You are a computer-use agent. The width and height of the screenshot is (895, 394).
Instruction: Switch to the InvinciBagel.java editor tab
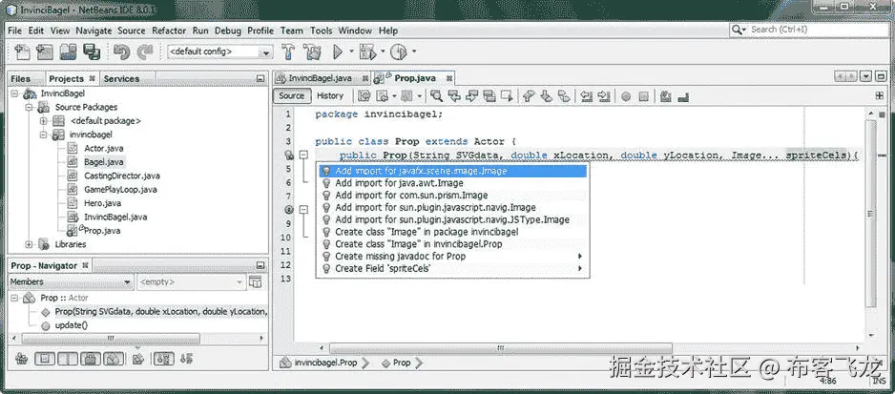[322, 78]
